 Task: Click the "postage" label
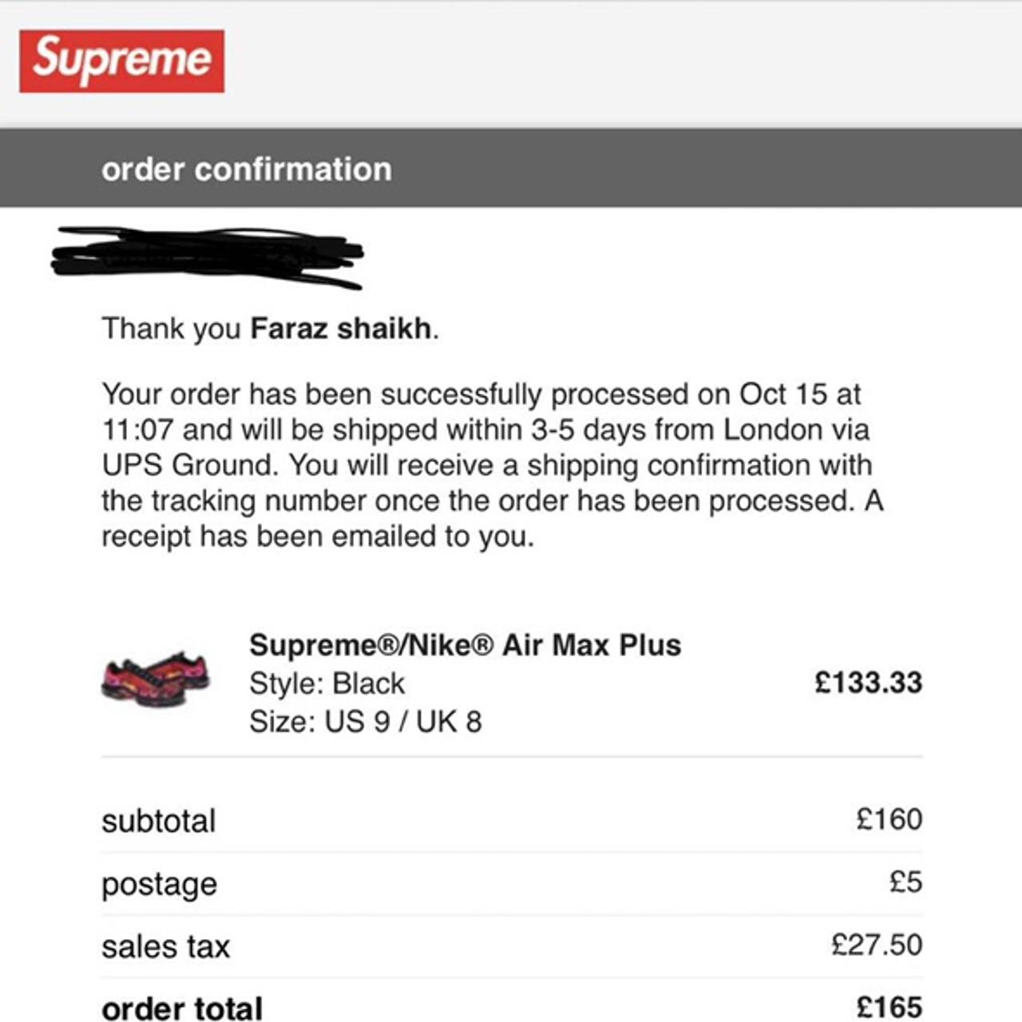pyautogui.click(x=159, y=884)
